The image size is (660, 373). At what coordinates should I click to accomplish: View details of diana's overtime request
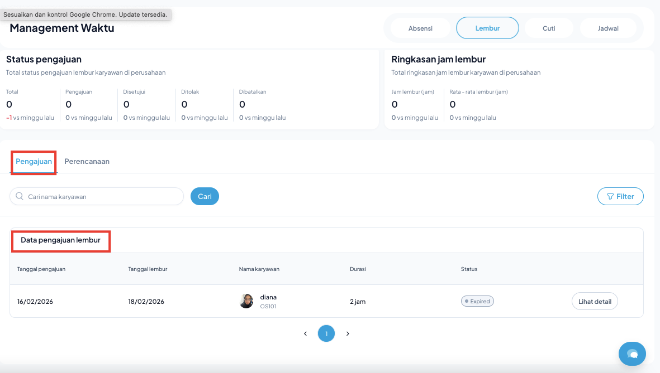[x=595, y=301]
